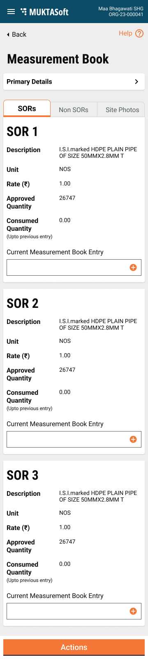Click the SOR 2 heading
The image size is (148, 659).
pyautogui.click(x=23, y=303)
